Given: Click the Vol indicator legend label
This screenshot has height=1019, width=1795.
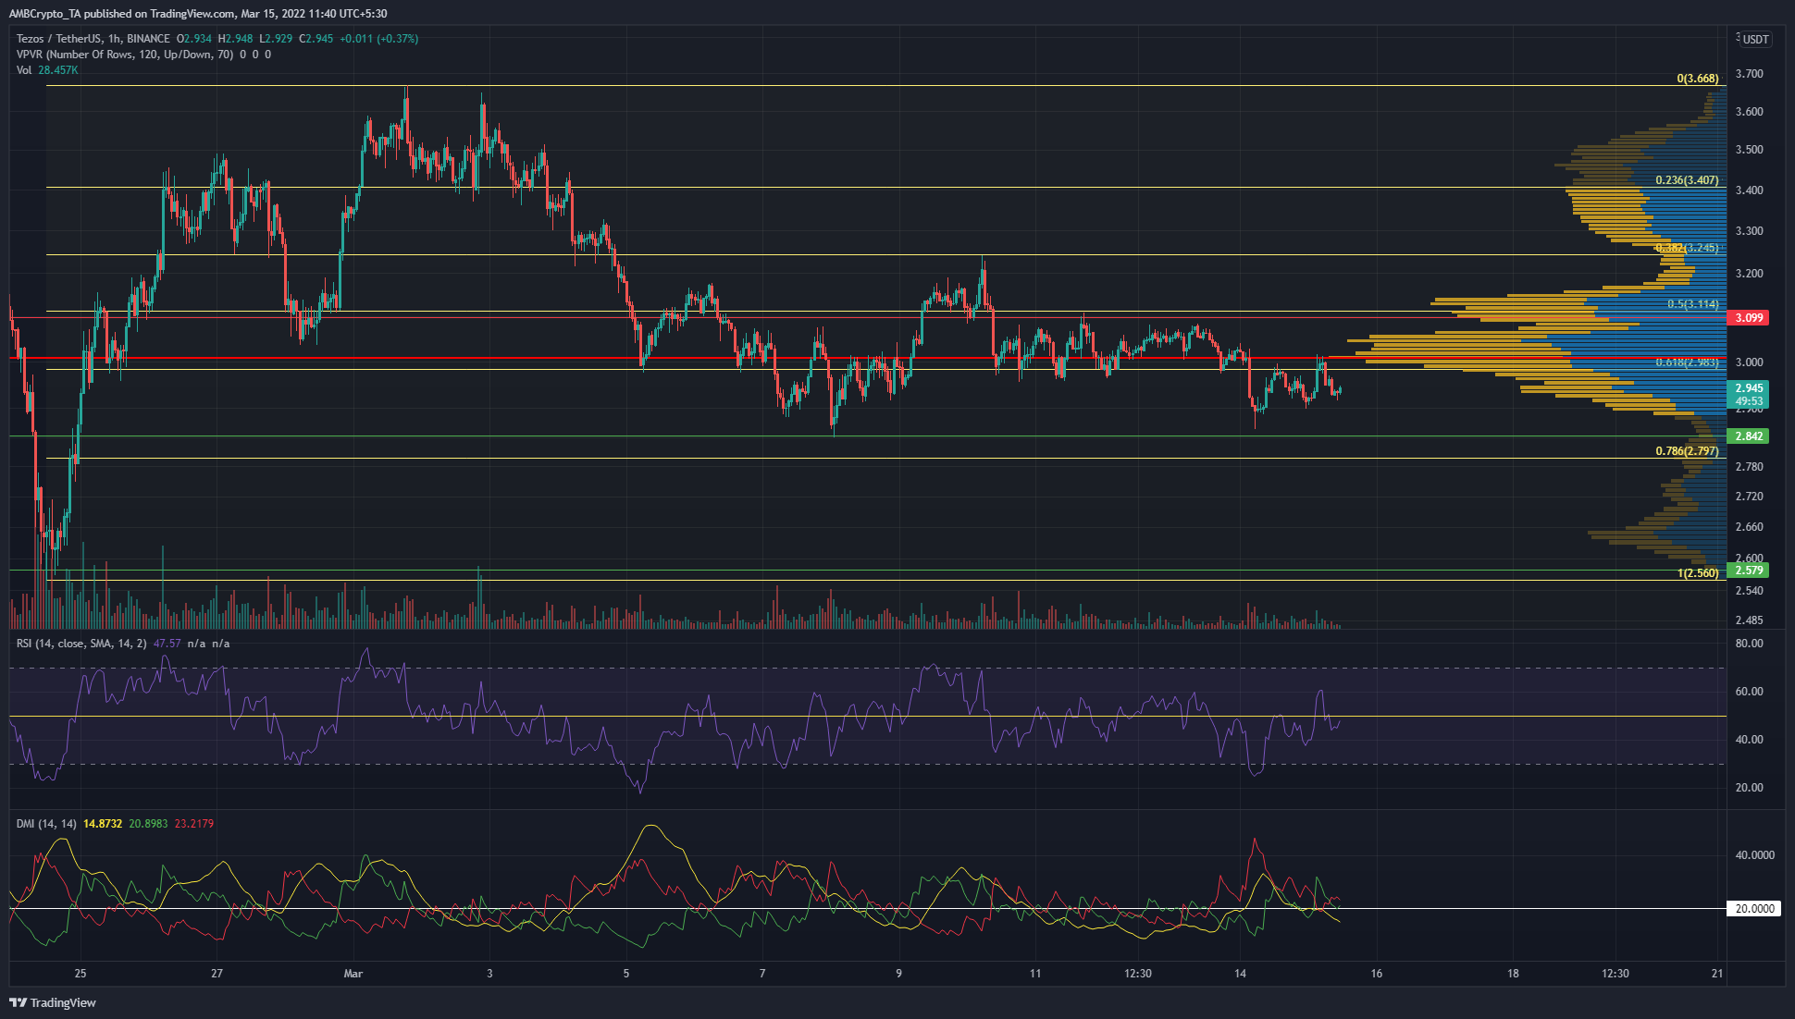Looking at the screenshot, I should [x=24, y=70].
